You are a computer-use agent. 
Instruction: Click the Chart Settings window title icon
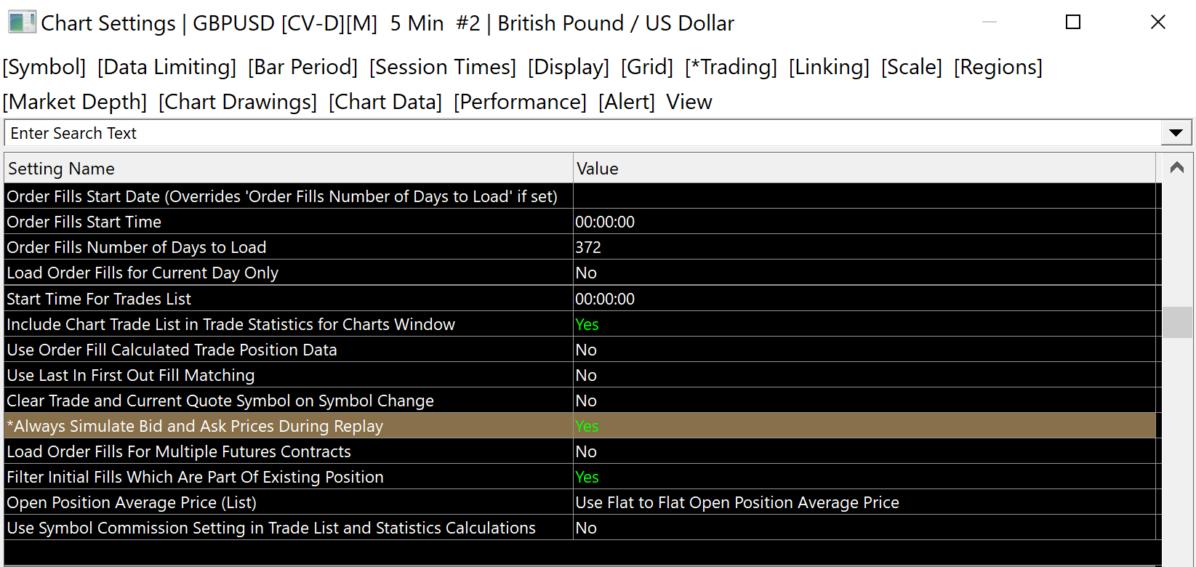pos(22,23)
